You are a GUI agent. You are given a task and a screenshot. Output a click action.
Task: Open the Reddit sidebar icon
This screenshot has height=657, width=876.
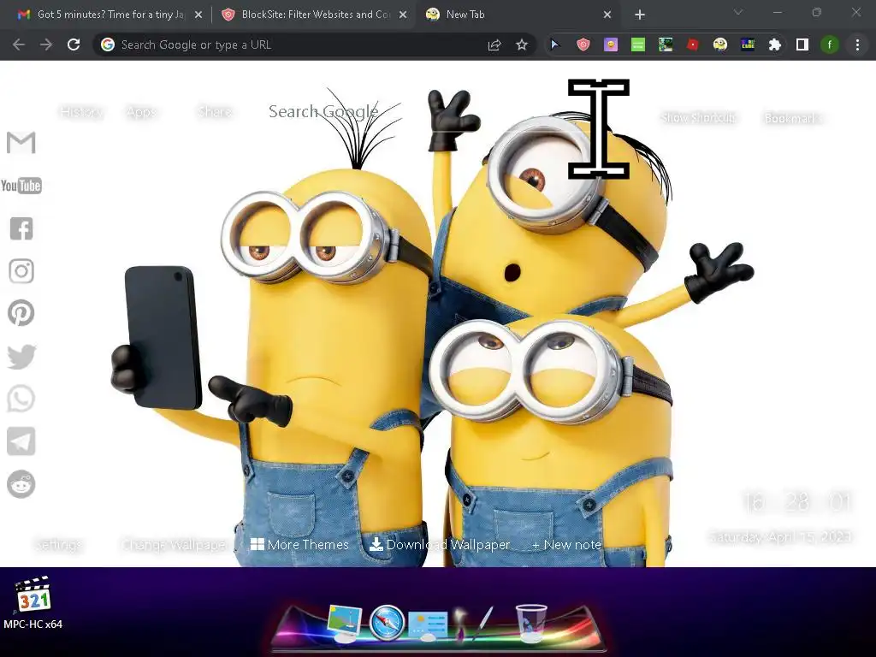click(x=21, y=484)
